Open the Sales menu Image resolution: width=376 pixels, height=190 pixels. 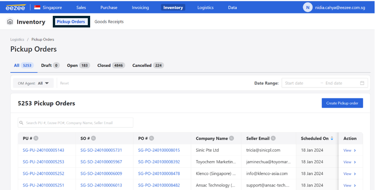pyautogui.click(x=81, y=7)
